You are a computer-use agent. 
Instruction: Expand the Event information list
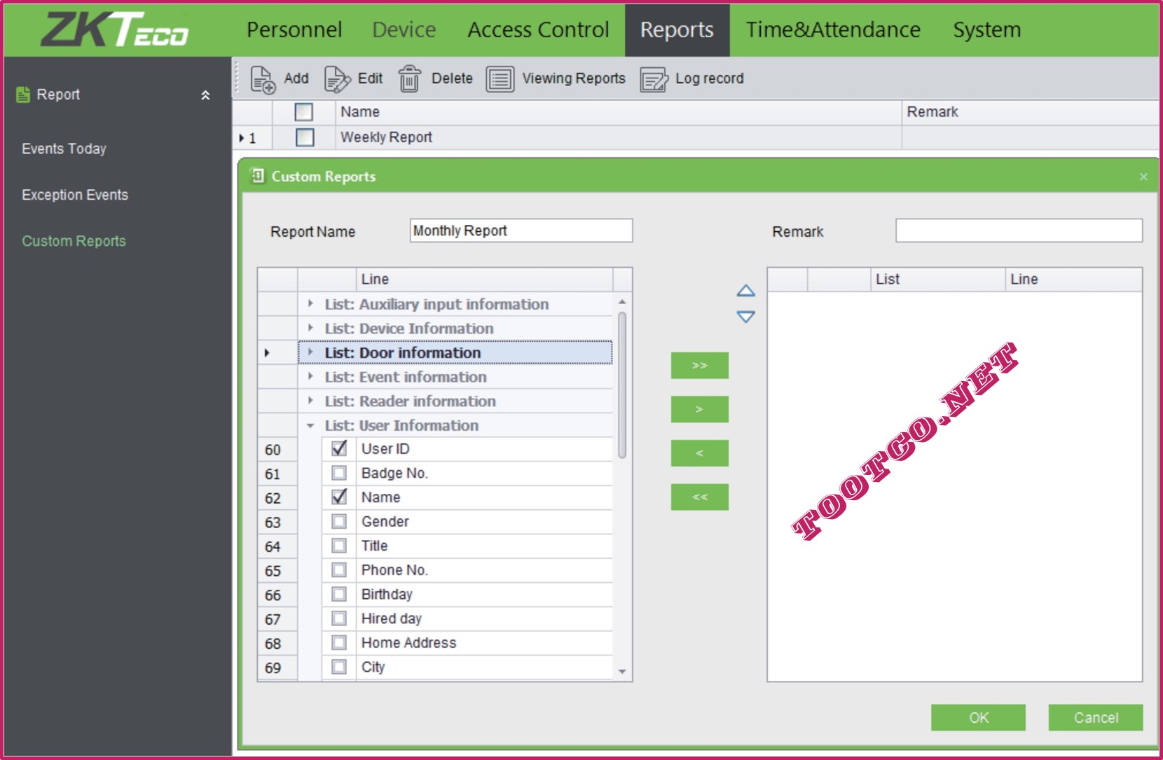[310, 377]
